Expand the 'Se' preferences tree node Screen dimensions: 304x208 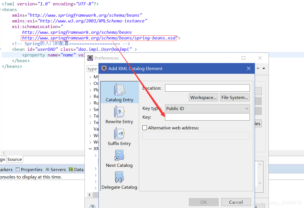90,110
